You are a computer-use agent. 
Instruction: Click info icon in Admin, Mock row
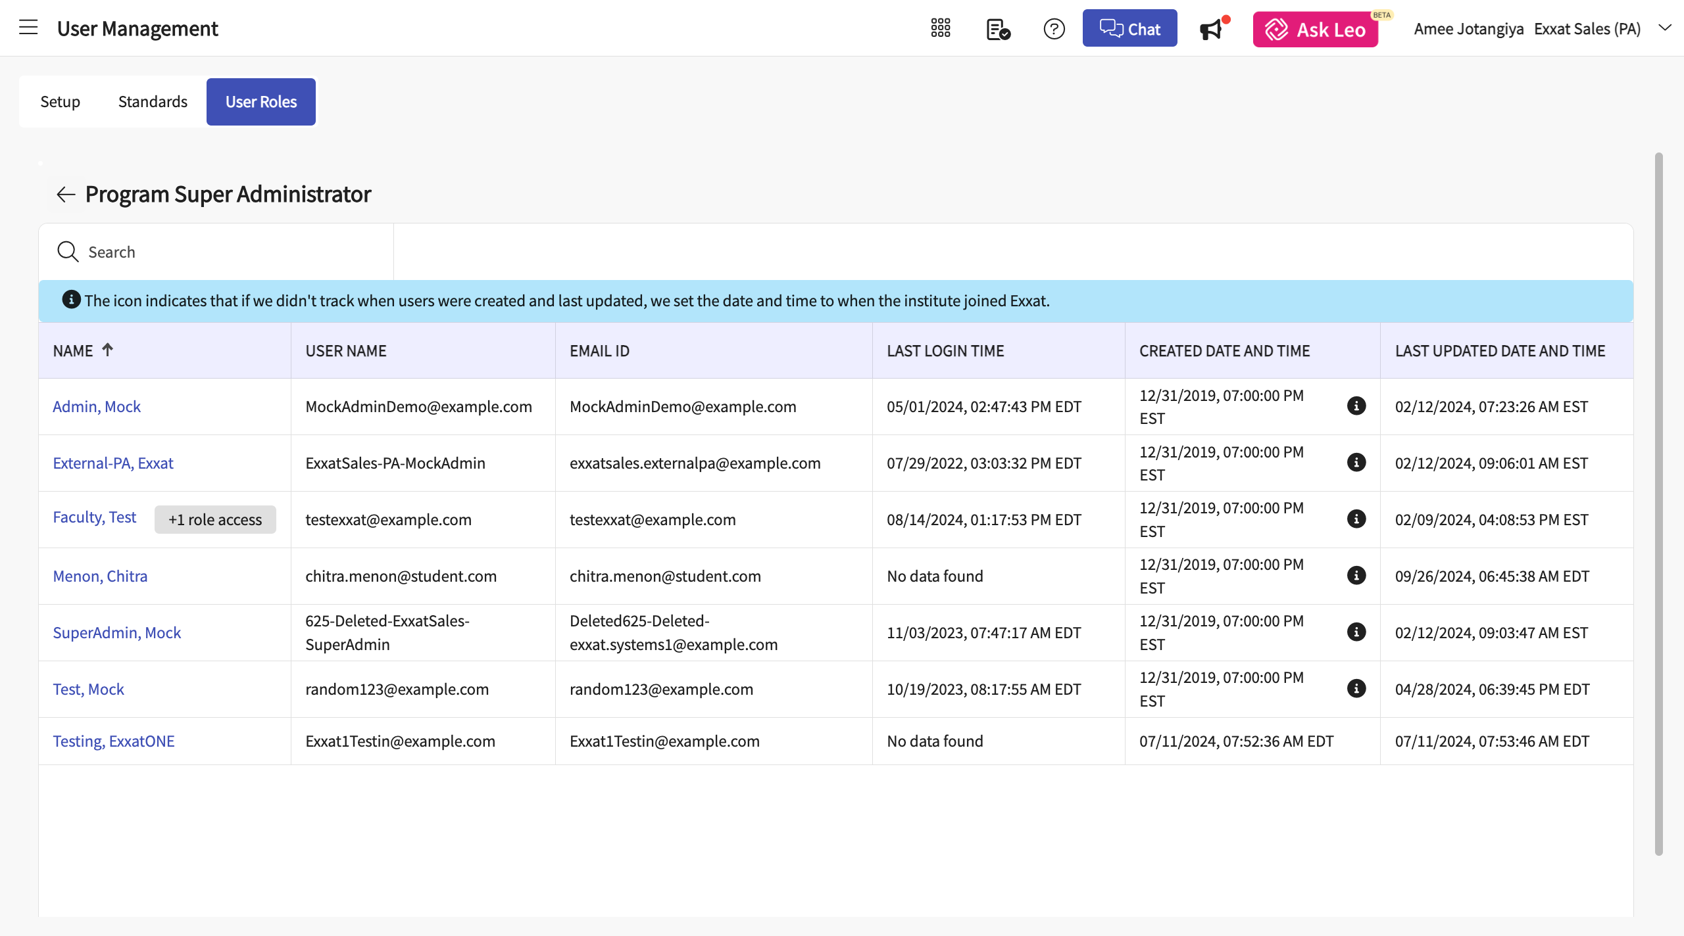(1356, 406)
